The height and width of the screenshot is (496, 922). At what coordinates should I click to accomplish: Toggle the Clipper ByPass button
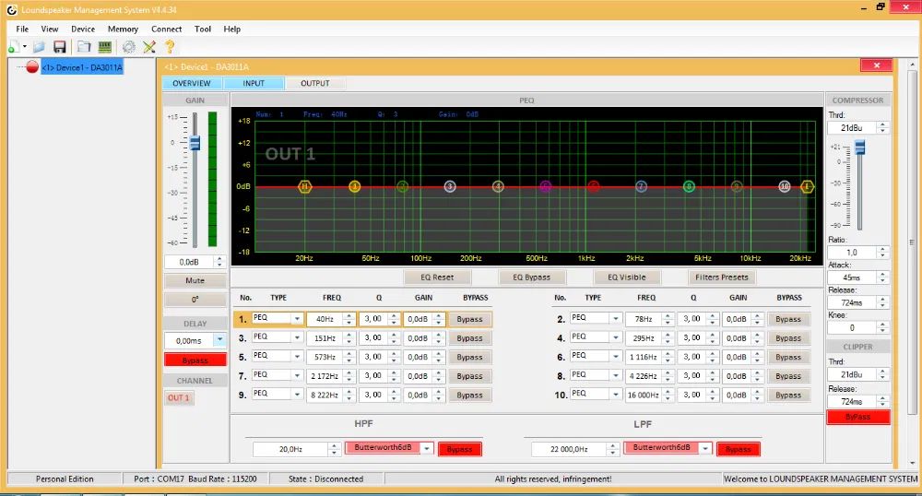pyautogui.click(x=857, y=417)
